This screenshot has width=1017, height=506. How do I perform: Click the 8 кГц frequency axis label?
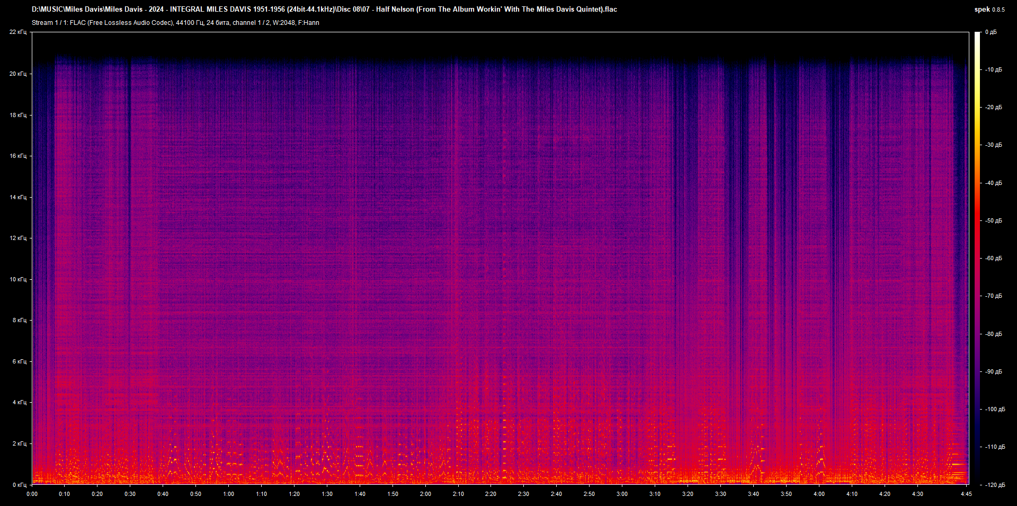(20, 320)
